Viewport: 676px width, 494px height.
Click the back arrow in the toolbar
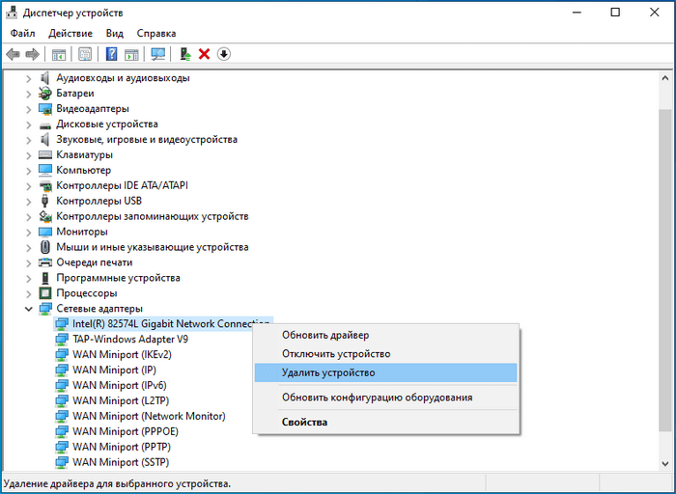click(13, 54)
